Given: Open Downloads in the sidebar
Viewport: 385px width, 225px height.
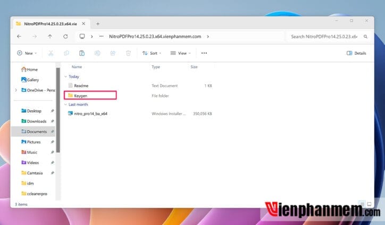Looking at the screenshot, I should (x=34, y=121).
